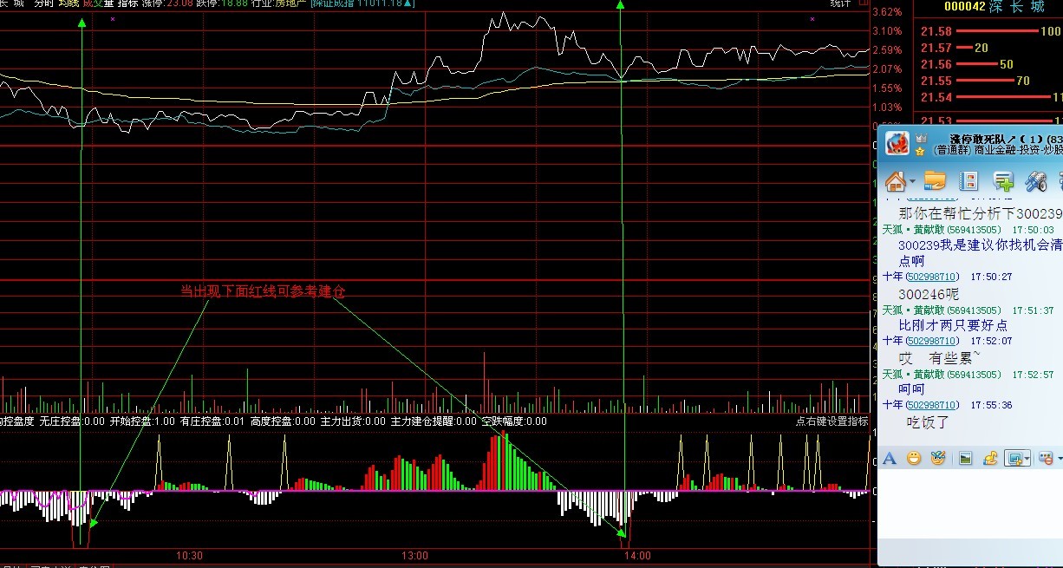
Task: Click the silver crown icon
Action: point(921,138)
